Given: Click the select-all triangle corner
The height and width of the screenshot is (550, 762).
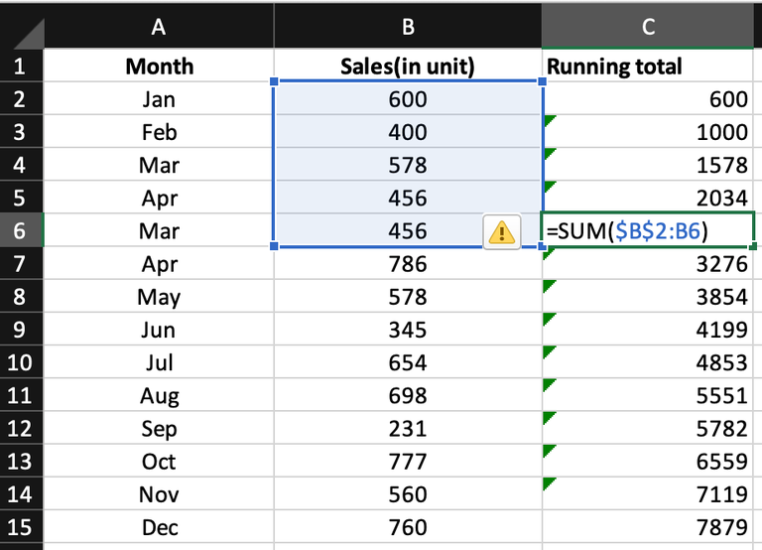Looking at the screenshot, I should coord(23,30).
